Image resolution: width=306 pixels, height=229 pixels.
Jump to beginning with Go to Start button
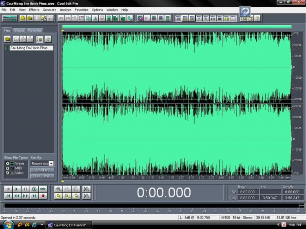click(8, 196)
